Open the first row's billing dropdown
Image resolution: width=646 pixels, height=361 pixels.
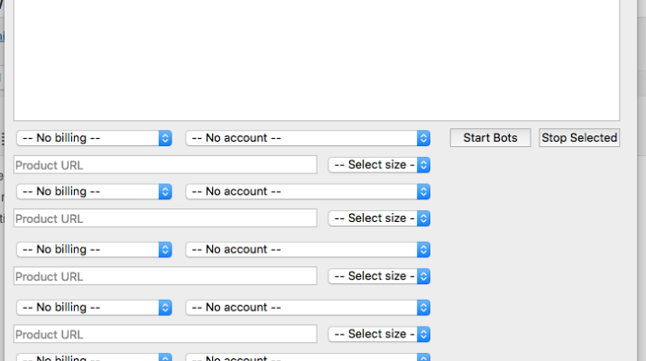[94, 138]
